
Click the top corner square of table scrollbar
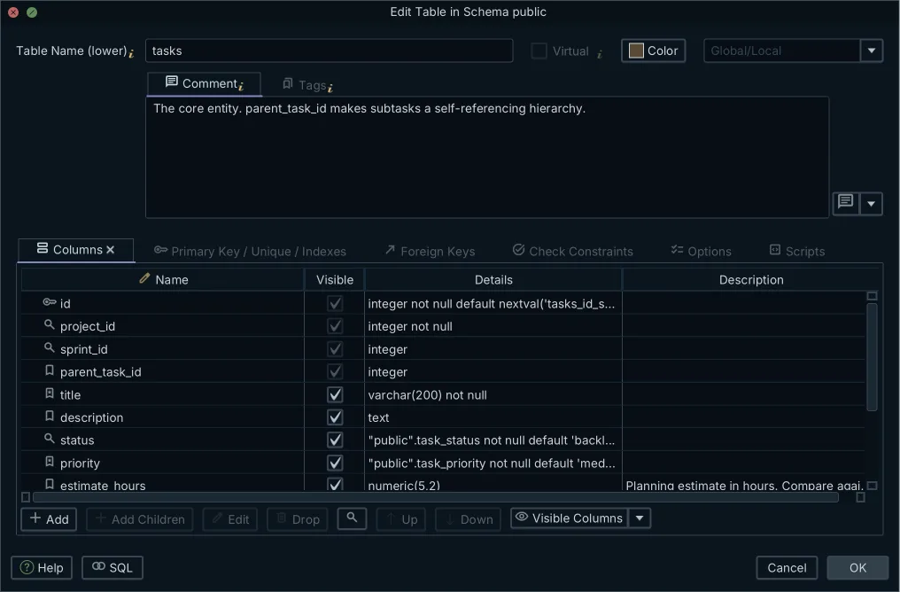pos(872,296)
